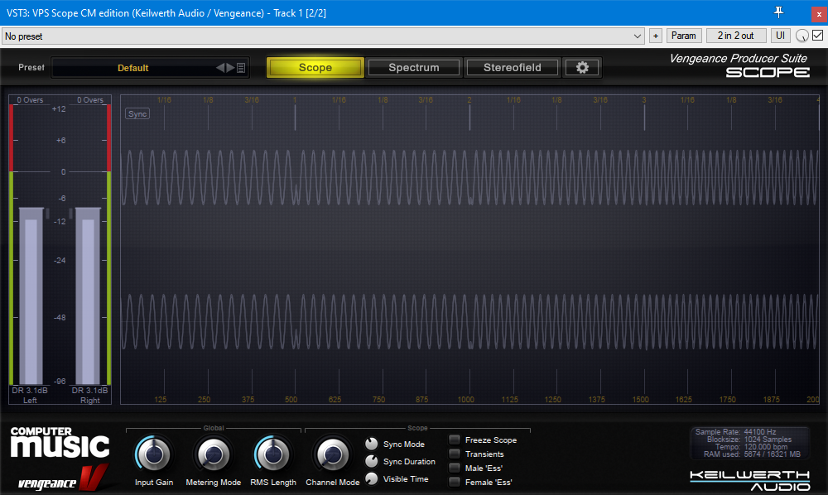This screenshot has height=495, width=828.
Task: Click the 1000 ms time marker
Action: [465, 400]
